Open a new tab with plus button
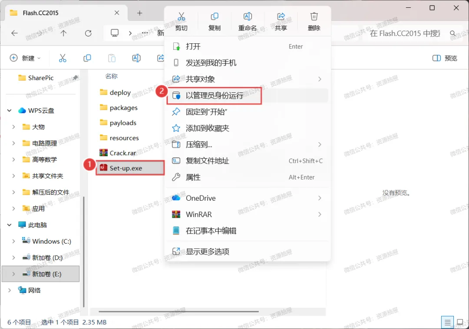469x329 pixels. coord(140,13)
